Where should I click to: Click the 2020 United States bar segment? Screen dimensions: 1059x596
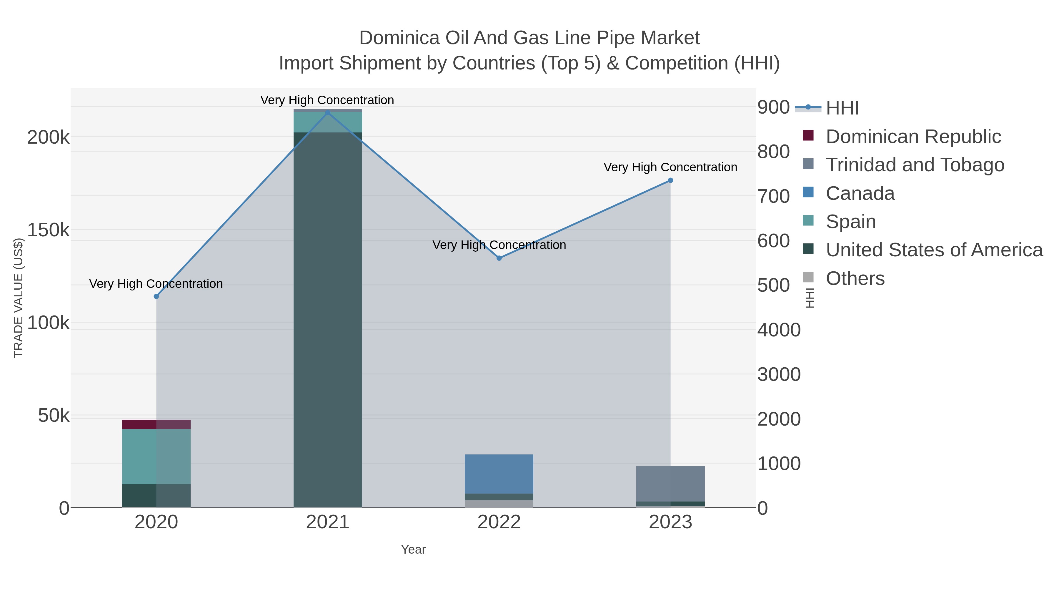pyautogui.click(x=156, y=496)
